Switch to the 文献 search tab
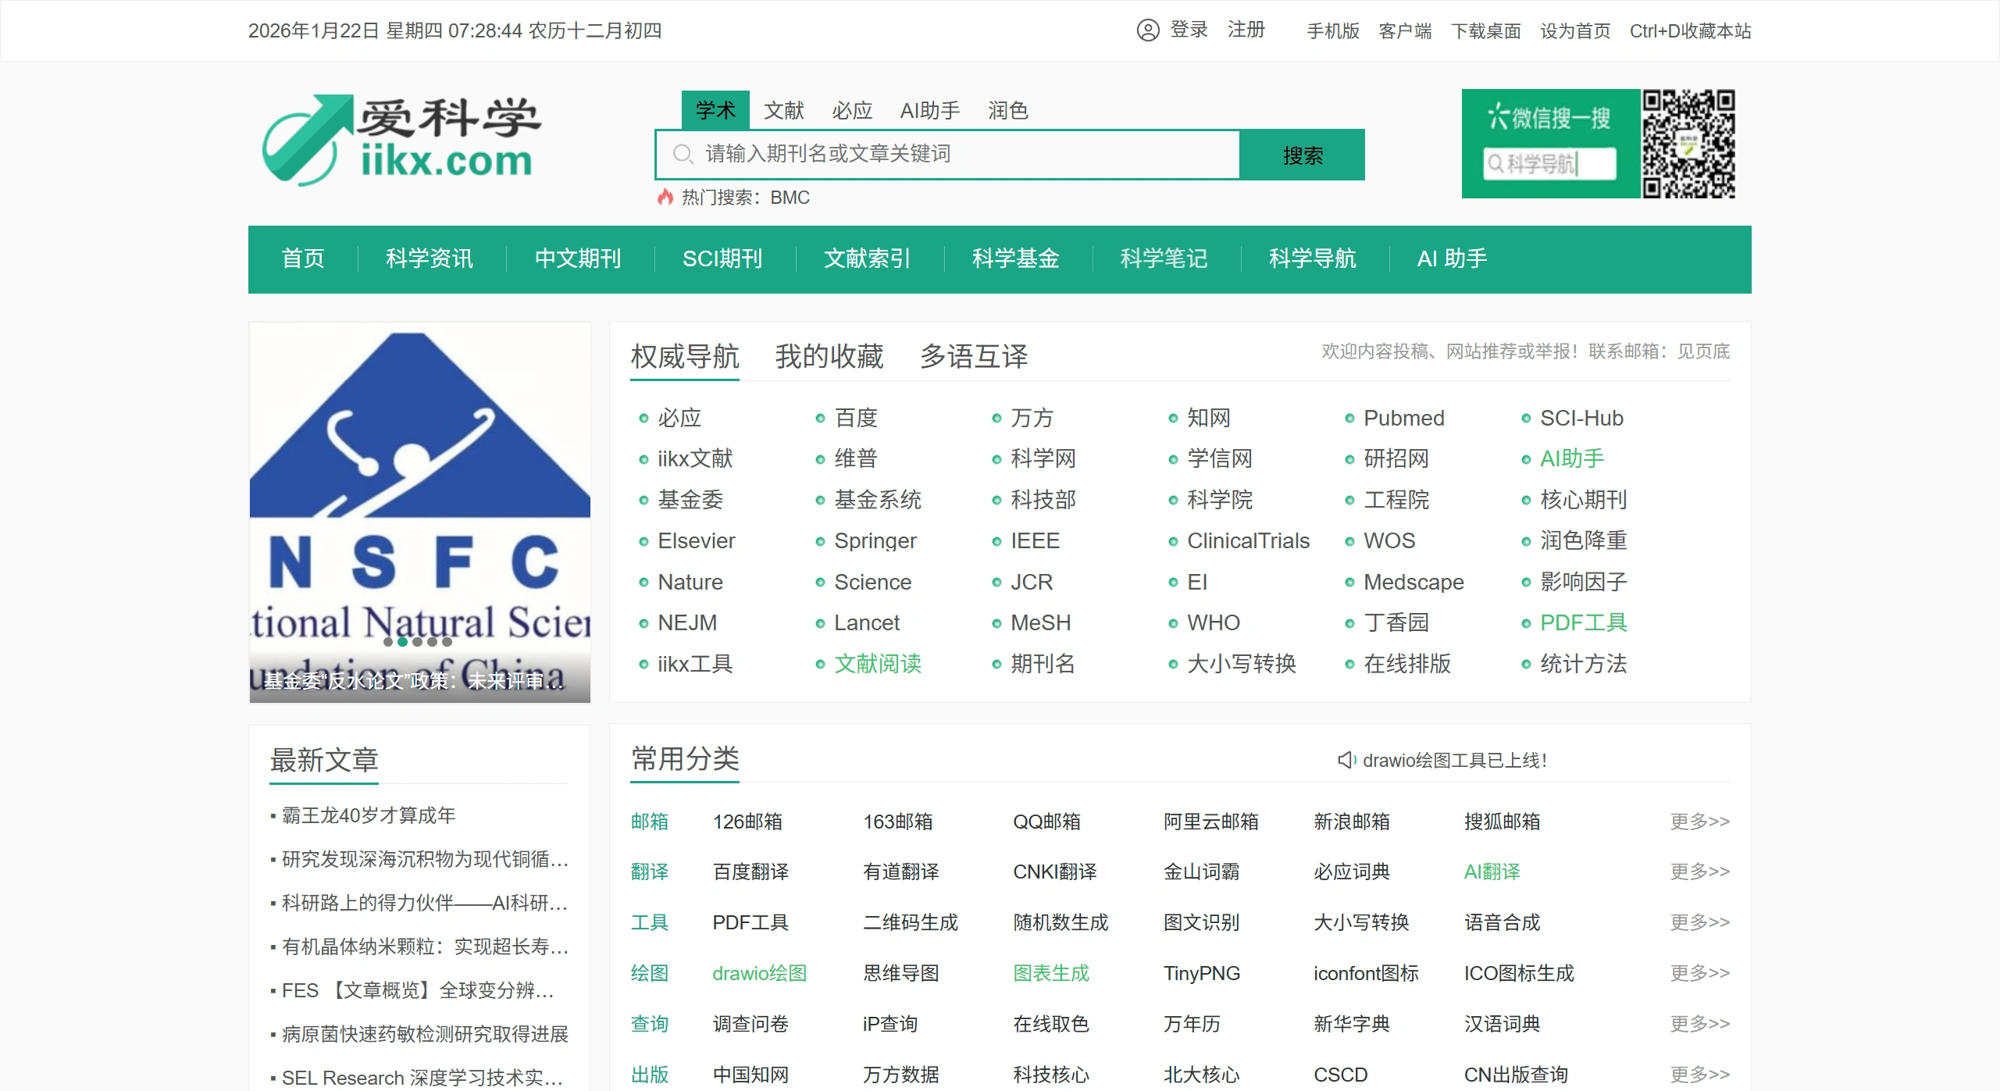Viewport: 2000px width, 1091px height. coord(783,110)
